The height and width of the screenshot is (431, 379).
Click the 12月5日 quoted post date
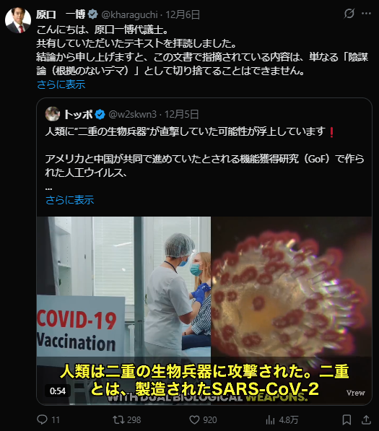pos(182,114)
